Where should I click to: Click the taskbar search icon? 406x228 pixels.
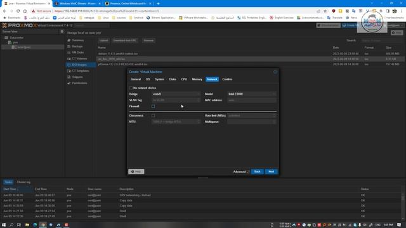click(x=11, y=225)
